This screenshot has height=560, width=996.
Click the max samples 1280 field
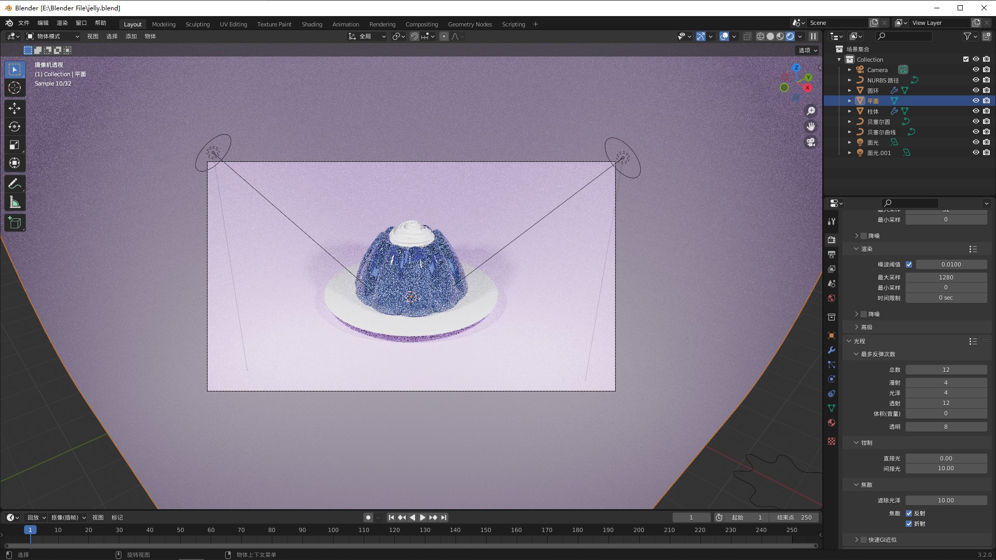[946, 277]
